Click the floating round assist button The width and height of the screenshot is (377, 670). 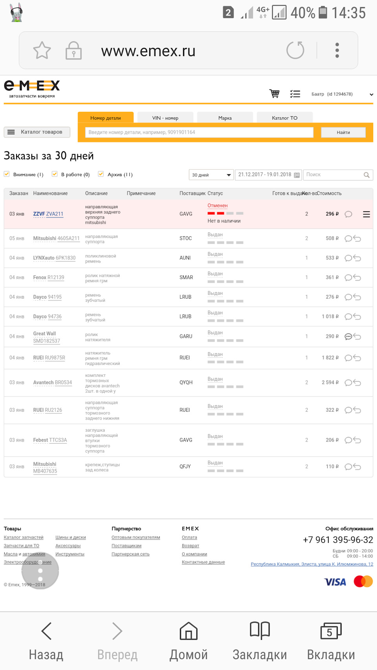(x=40, y=571)
